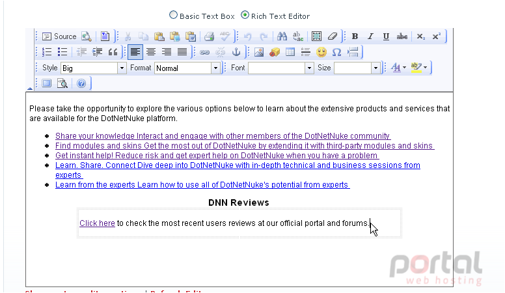This screenshot has height=293, width=505.
Task: Click the Select All icon
Action: pos(316,36)
